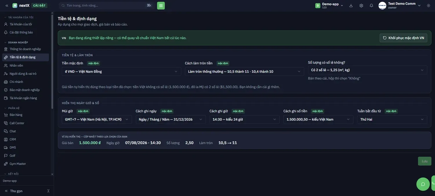Open Số lượng có số lẻ dropdown
Screen dimensions: 435x196
(x=367, y=70)
